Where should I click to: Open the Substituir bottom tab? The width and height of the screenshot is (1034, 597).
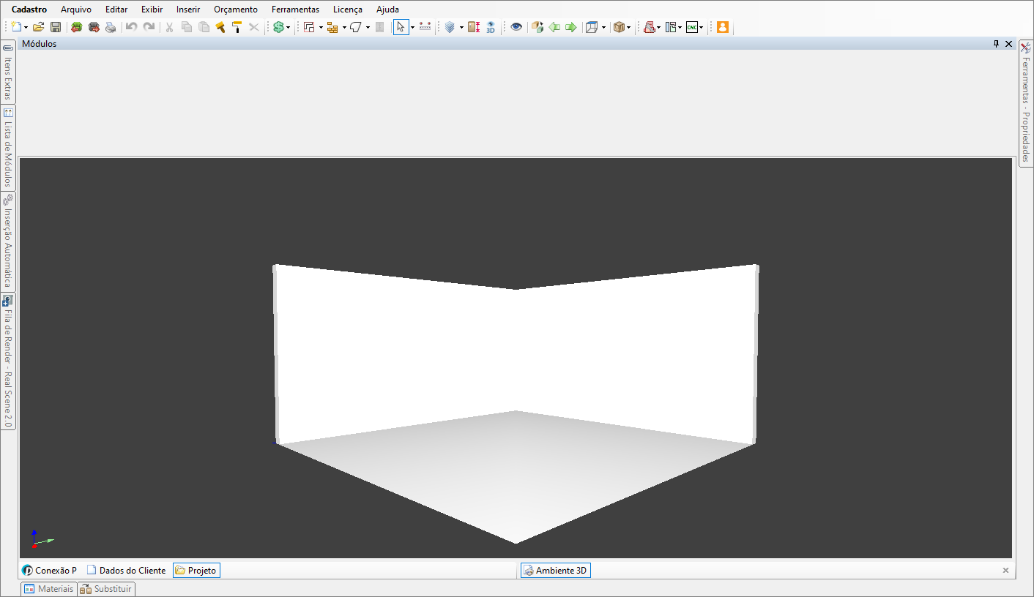106,589
